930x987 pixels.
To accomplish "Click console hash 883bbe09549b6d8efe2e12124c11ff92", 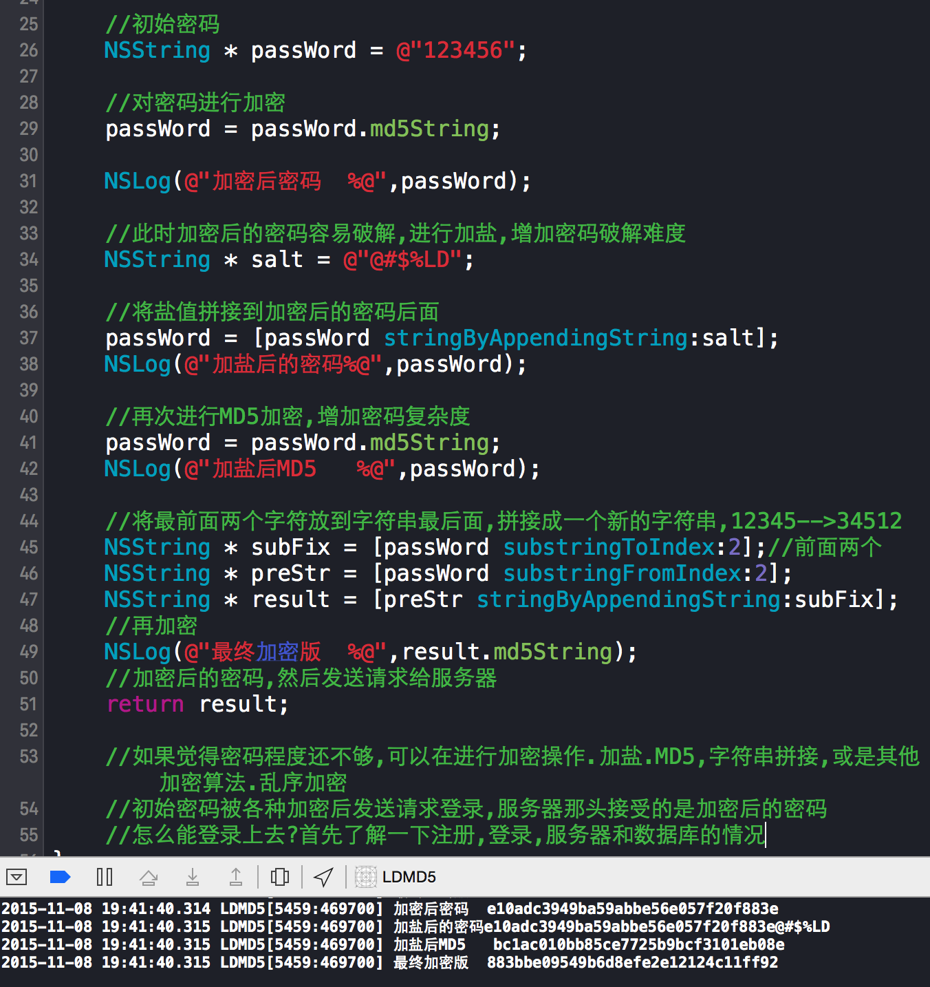I will 633,962.
